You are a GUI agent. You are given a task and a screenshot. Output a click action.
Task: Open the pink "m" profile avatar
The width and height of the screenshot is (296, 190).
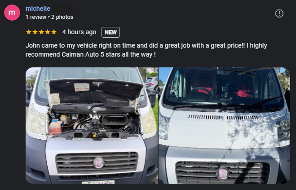12,13
